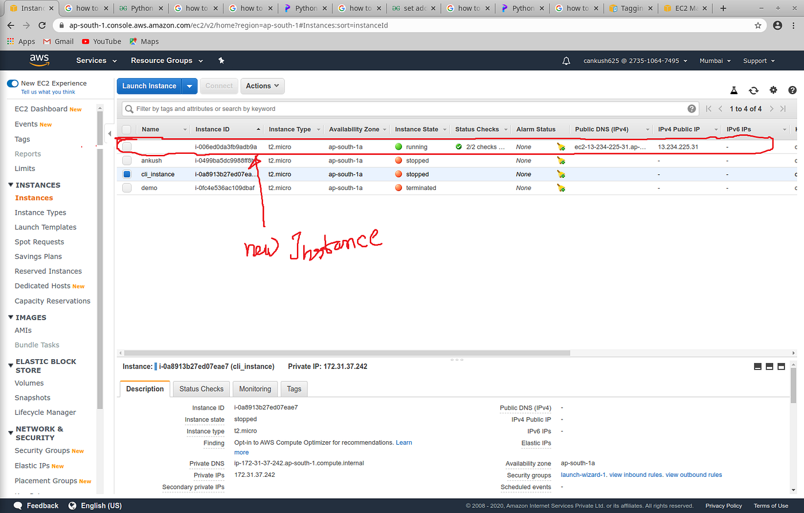Open the launch-wizard-1 security group link
The height and width of the screenshot is (513, 804).
coord(583,475)
